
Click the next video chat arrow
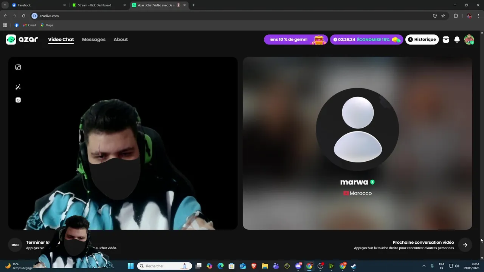pos(465,245)
